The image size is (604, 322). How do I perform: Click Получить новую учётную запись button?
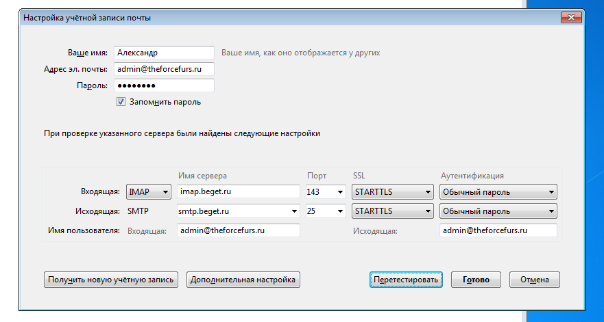pyautogui.click(x=111, y=280)
